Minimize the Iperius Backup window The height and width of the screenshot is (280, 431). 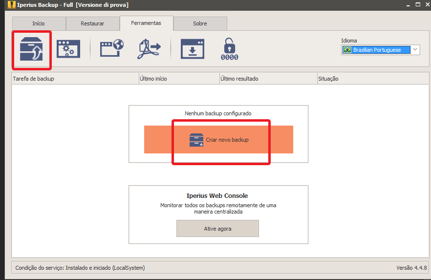408,5
